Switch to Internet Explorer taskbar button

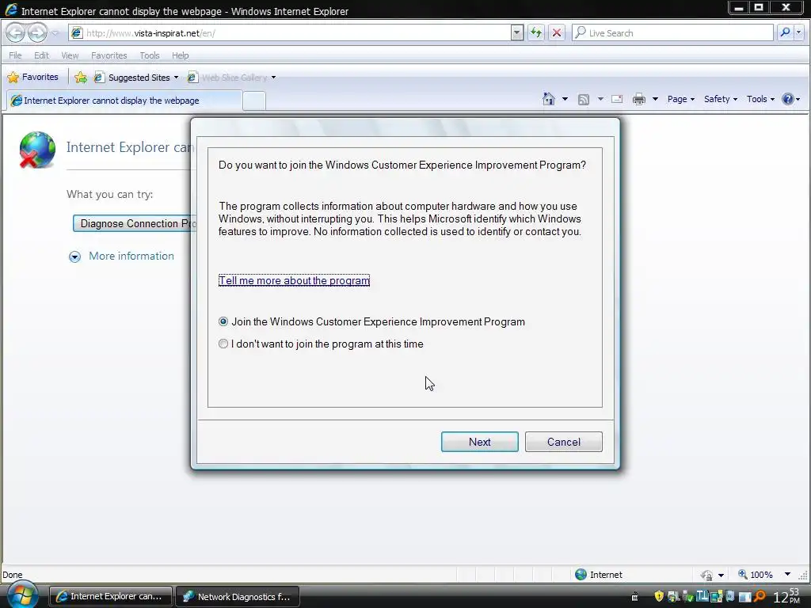coord(111,597)
